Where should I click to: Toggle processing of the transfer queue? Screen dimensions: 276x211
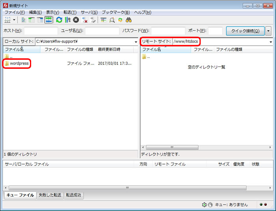coord(67,20)
